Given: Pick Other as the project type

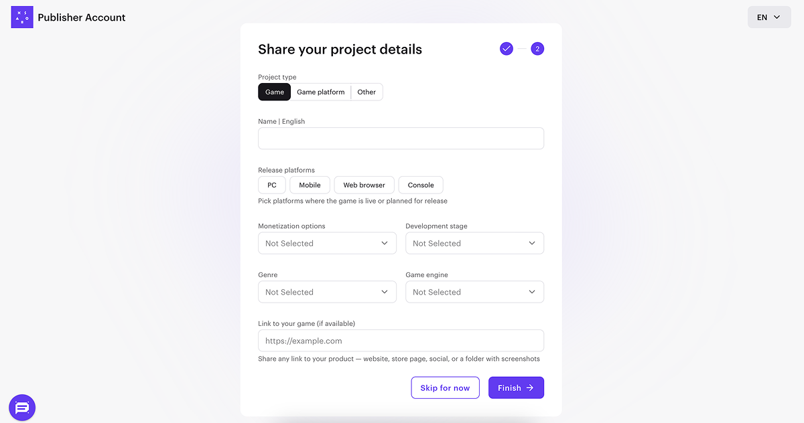Looking at the screenshot, I should point(366,92).
